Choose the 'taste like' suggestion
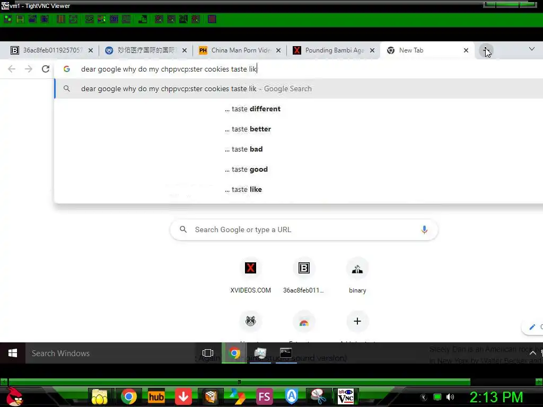Screen dimensions: 543x407 [x=299, y=189]
